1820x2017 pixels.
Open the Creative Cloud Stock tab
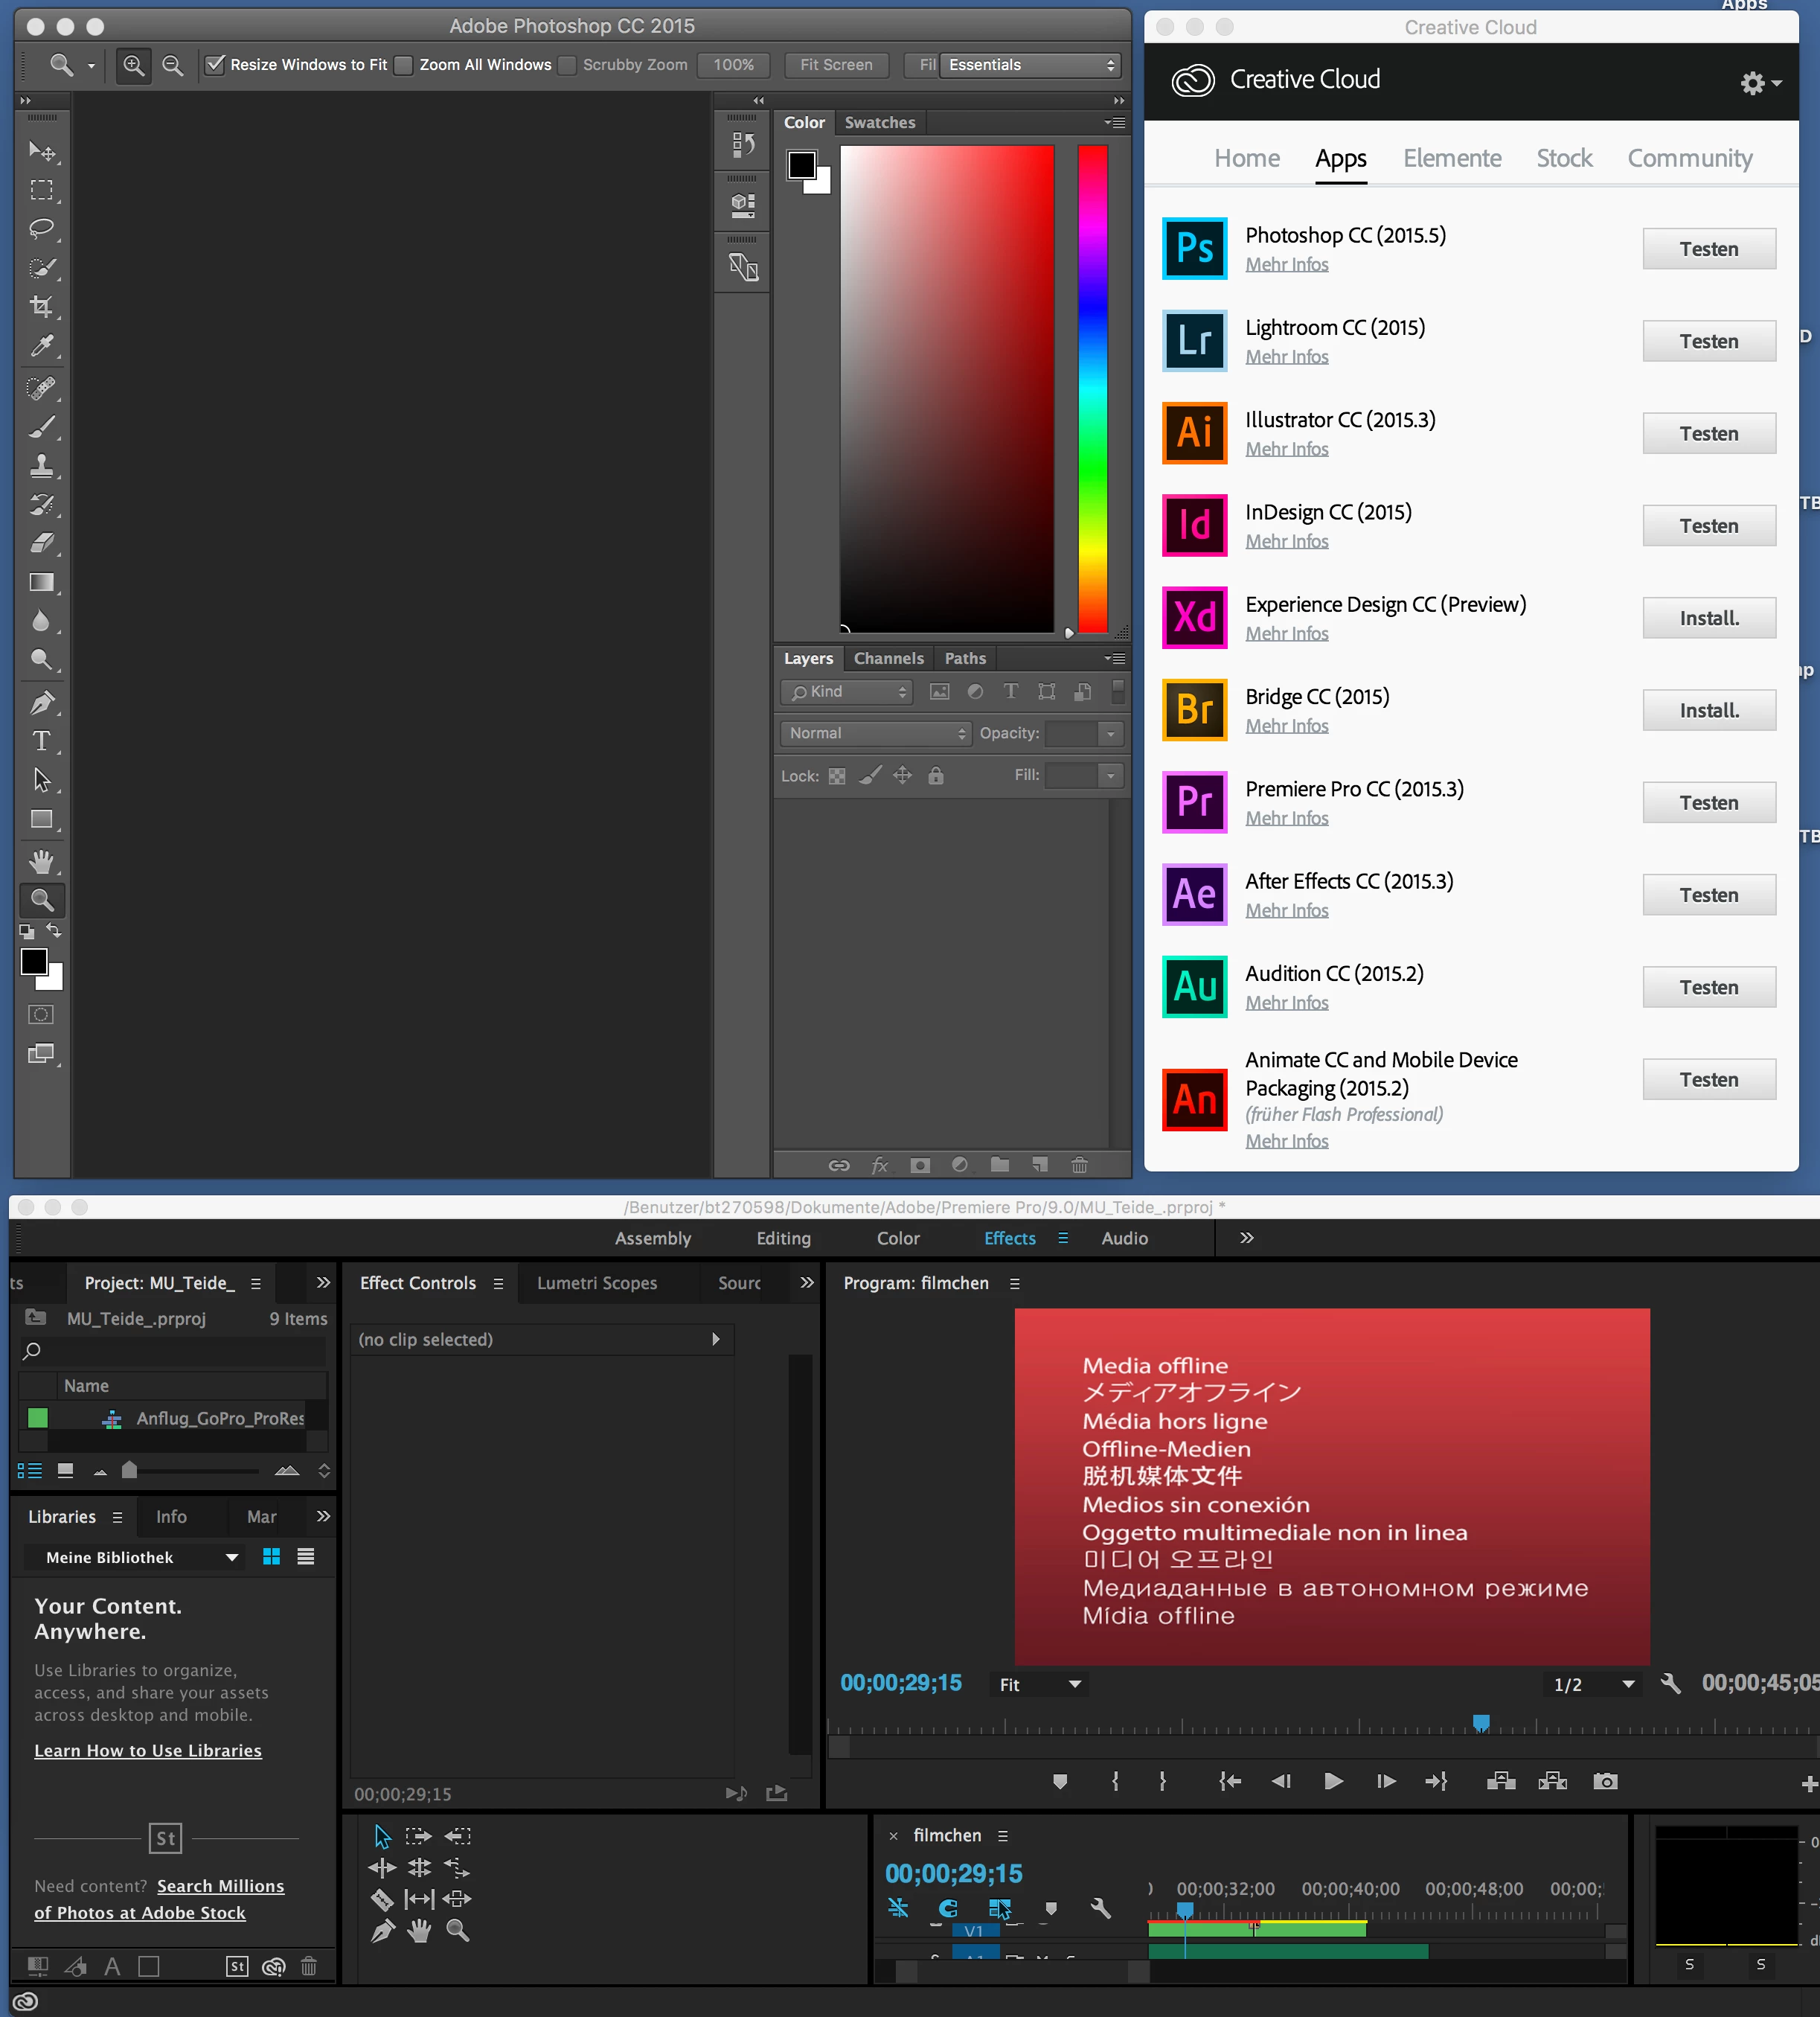pyautogui.click(x=1564, y=158)
